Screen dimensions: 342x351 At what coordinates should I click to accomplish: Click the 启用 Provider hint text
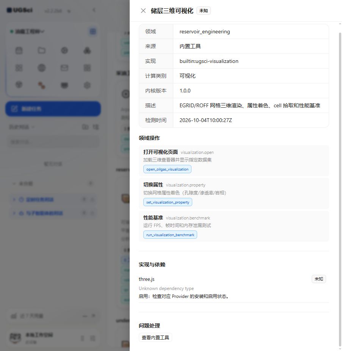point(184,296)
